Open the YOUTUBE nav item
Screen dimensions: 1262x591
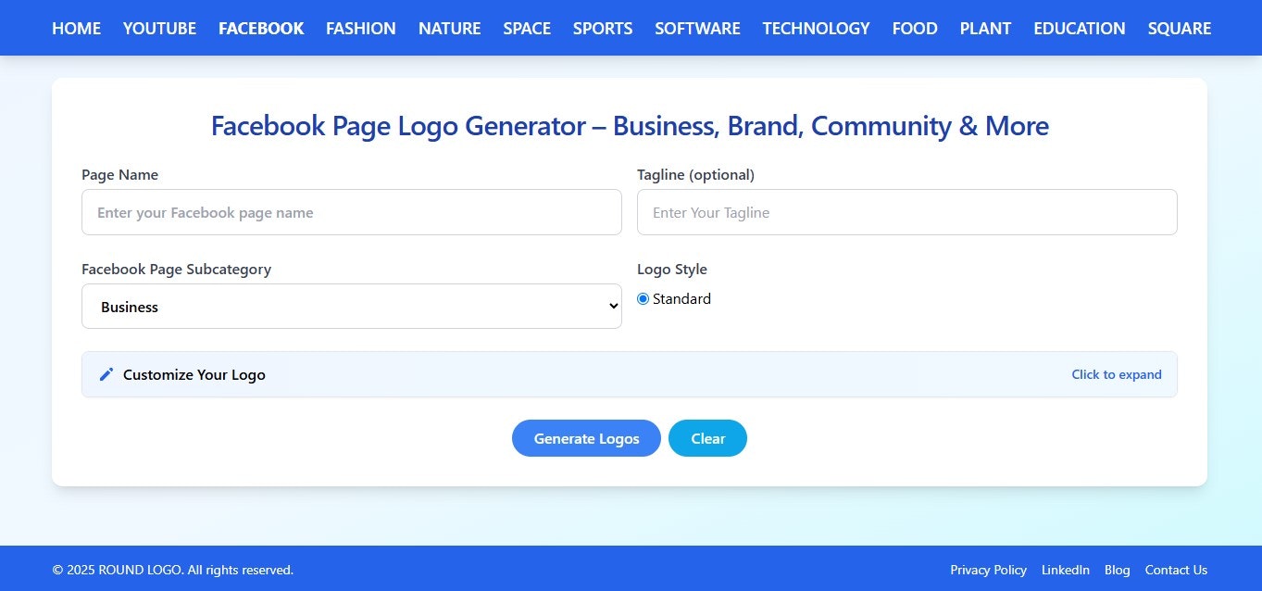(159, 29)
